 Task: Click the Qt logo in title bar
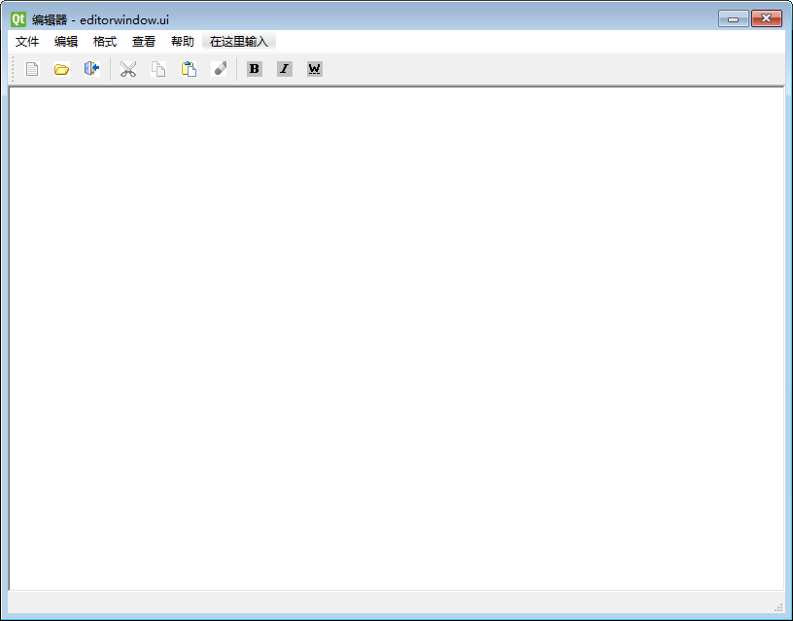click(x=18, y=19)
